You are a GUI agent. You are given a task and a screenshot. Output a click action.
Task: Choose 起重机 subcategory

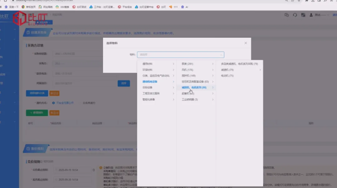pos(188,94)
